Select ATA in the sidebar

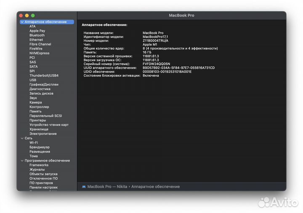(32, 27)
